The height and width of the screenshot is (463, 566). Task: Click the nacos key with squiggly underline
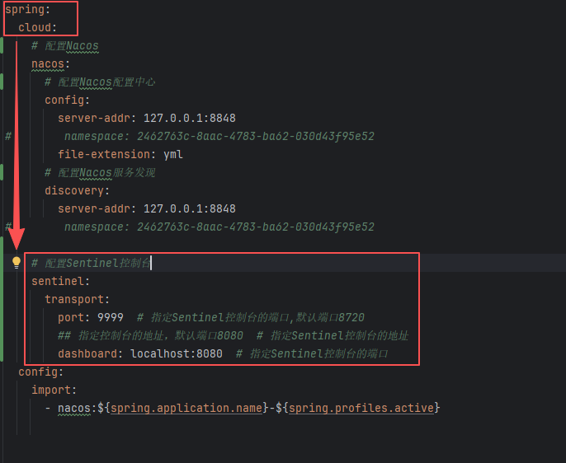click(x=48, y=63)
